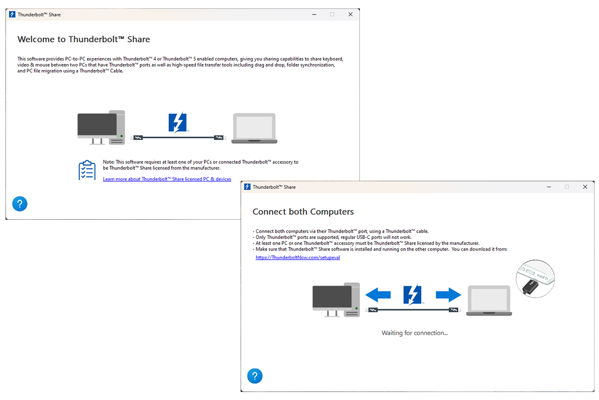This screenshot has width=599, height=400.
Task: Click the Thunderbolt app icon in Connect window title bar
Action: 247,187
